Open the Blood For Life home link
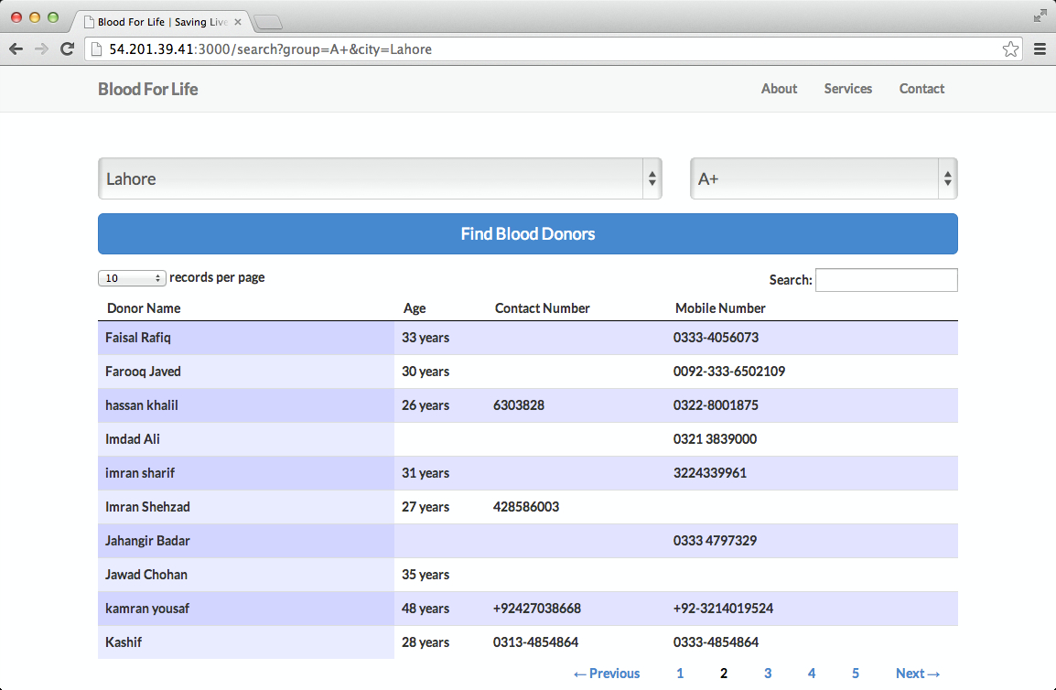Image resolution: width=1056 pixels, height=690 pixels. (147, 89)
